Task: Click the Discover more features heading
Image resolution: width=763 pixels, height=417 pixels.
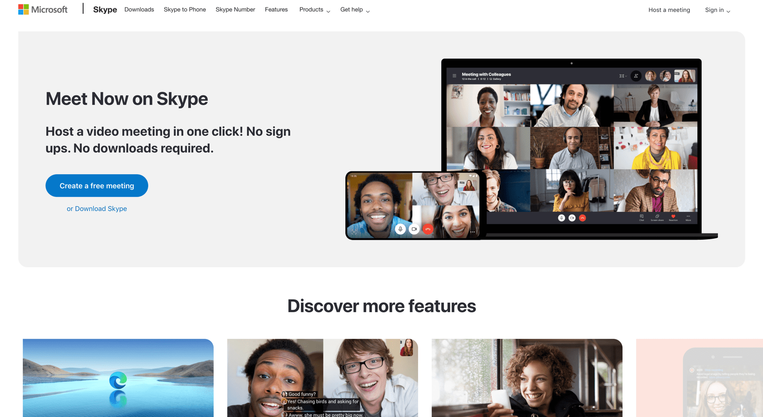Action: click(x=382, y=306)
